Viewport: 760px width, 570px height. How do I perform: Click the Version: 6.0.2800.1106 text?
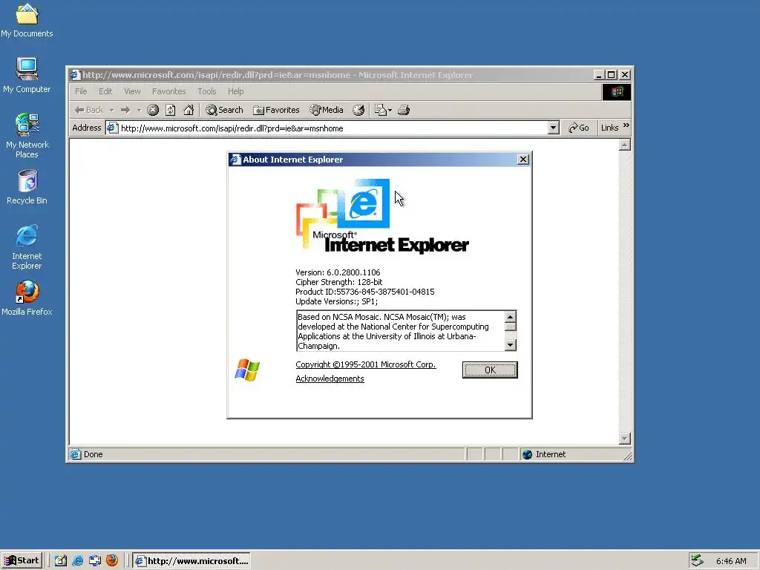(x=338, y=272)
